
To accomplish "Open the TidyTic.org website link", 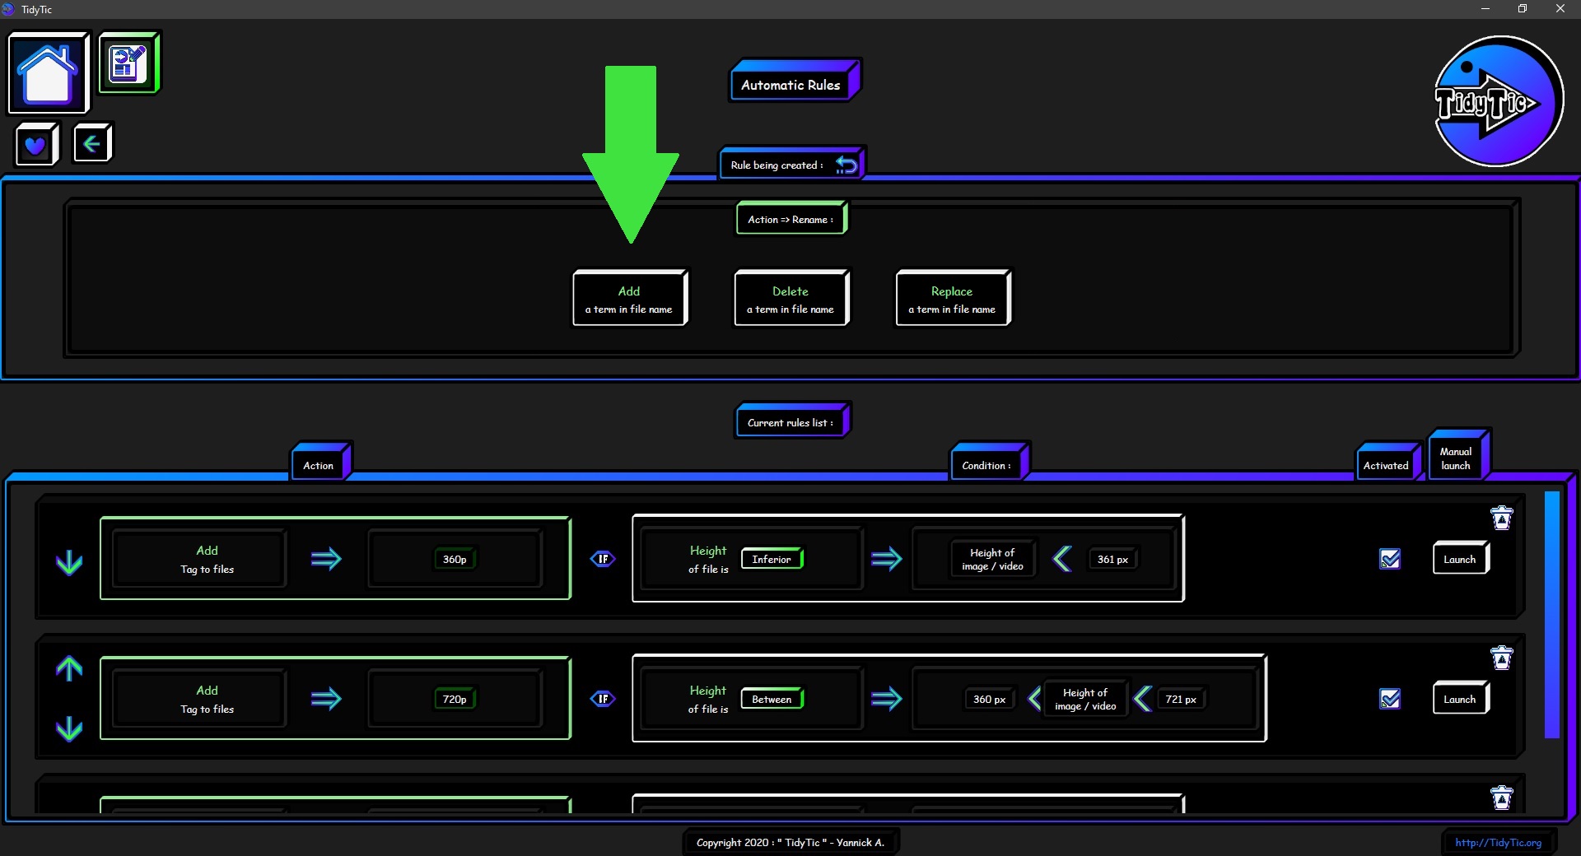I will point(1498,842).
